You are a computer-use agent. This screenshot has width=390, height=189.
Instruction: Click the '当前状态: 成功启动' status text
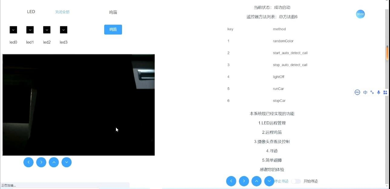coord(272,7)
